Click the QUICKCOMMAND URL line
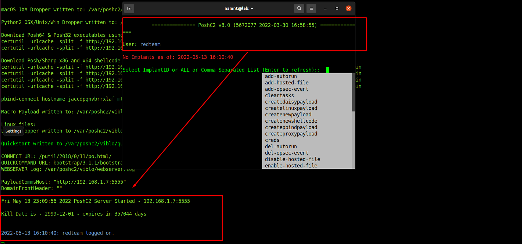 (x=62, y=163)
